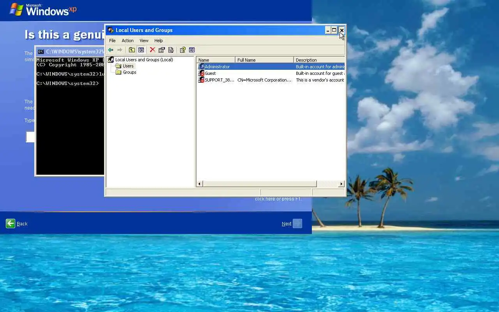
Task: Click the horizontal scrollbar right arrow
Action: [x=342, y=184]
